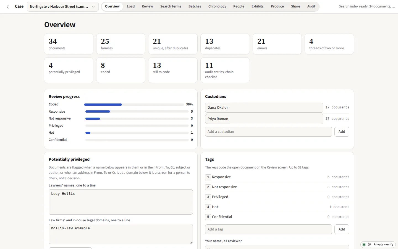Select the Overview tab
Image resolution: width=398 pixels, height=249 pixels.
pyautogui.click(x=112, y=6)
